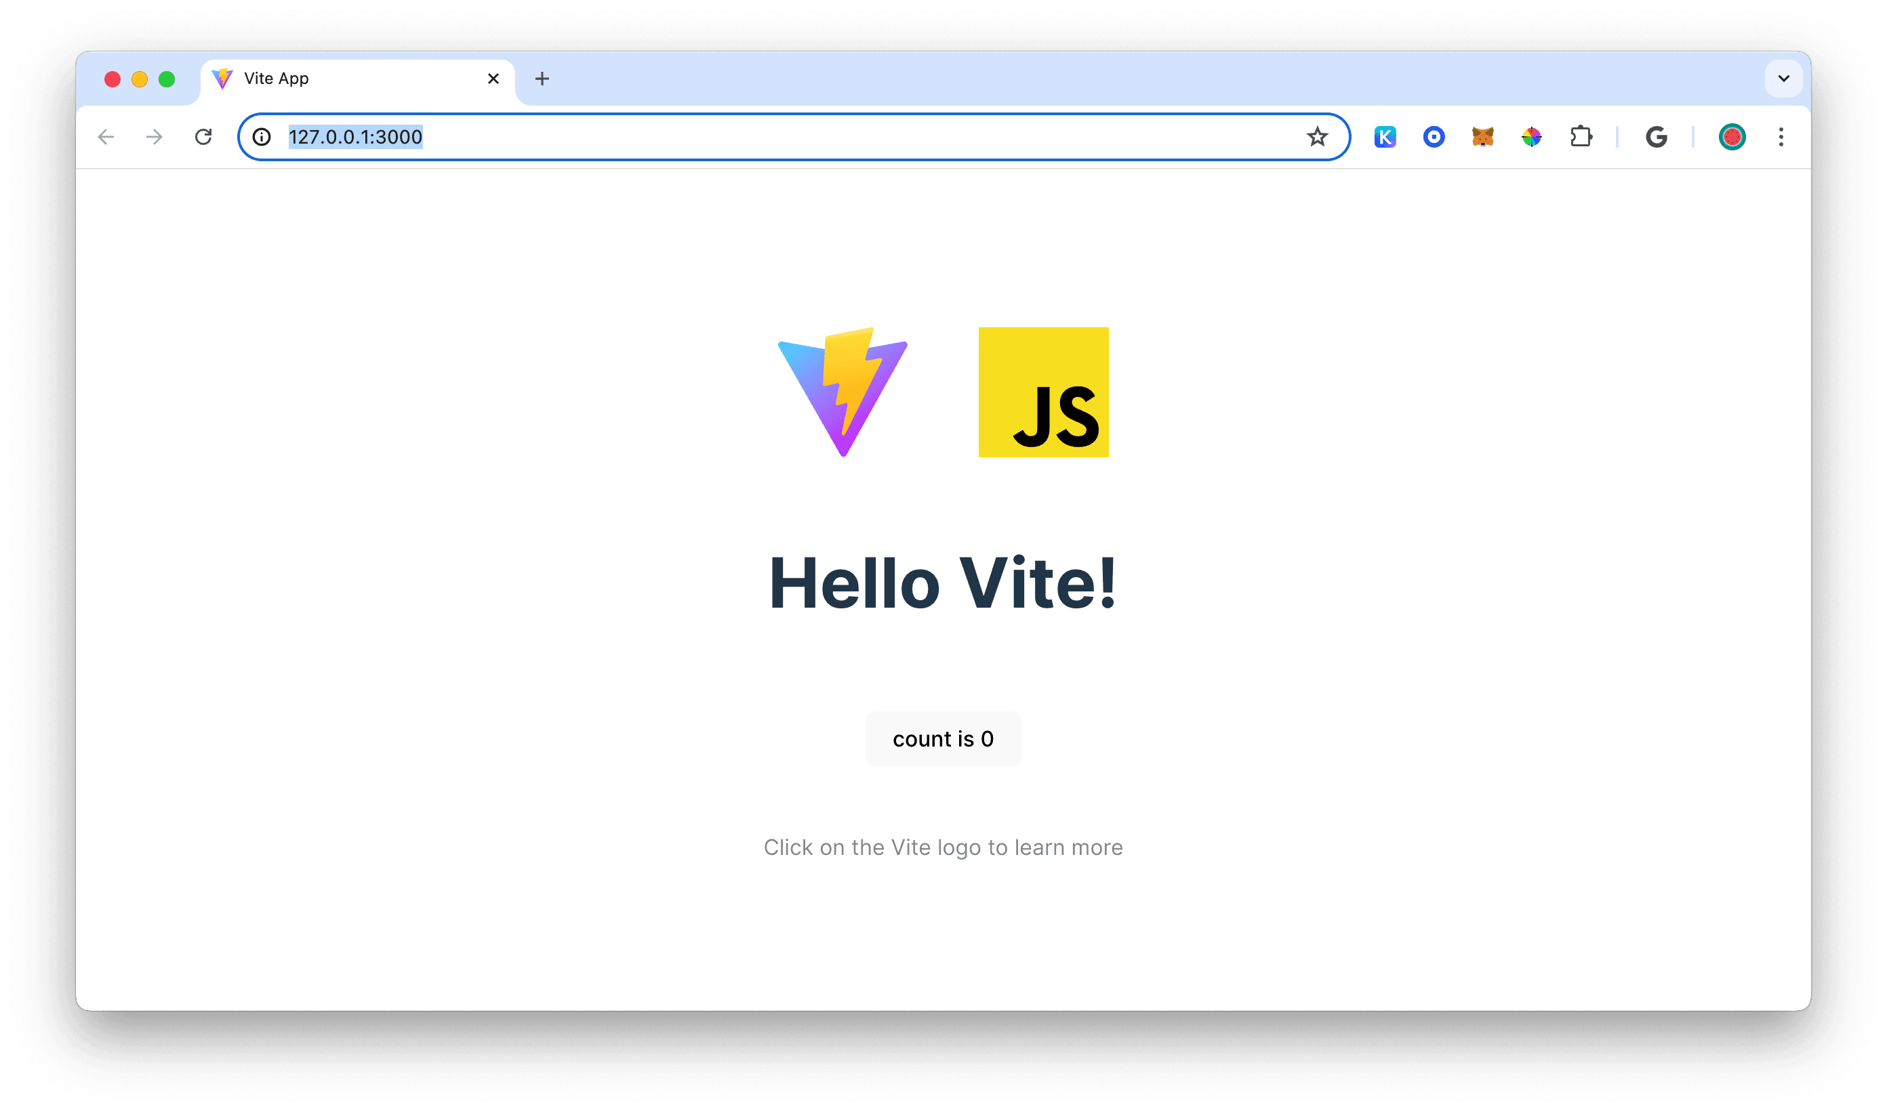Viewport: 1887px width, 1111px height.
Task: Toggle the fox-themed extension icon
Action: [x=1481, y=136]
